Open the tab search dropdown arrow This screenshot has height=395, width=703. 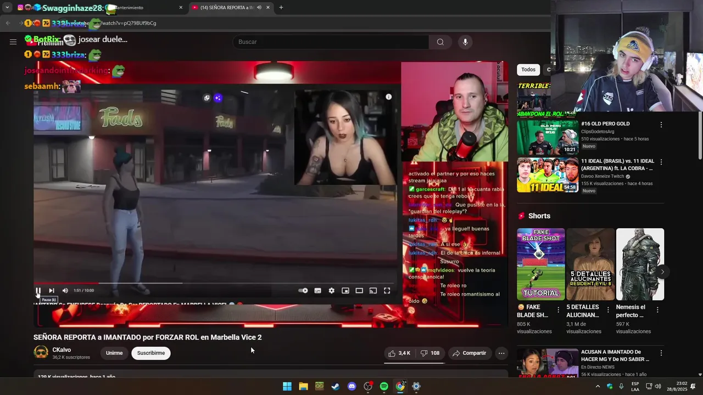(7, 8)
